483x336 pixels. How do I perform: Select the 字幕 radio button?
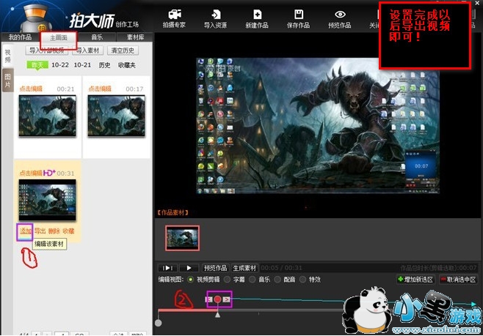click(x=227, y=280)
